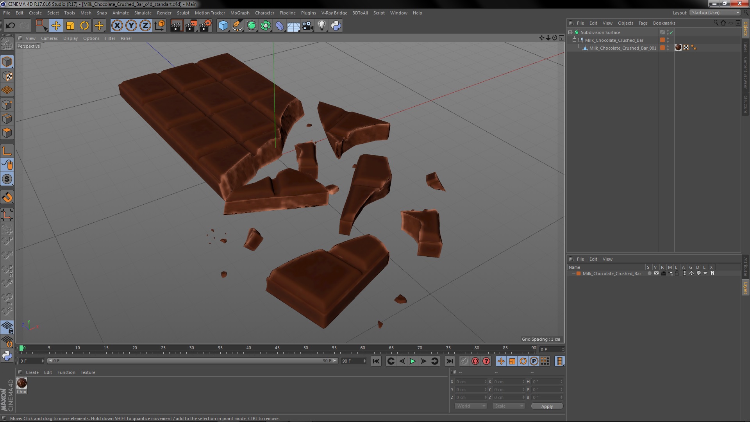Open the Simulate menu
The height and width of the screenshot is (422, 750).
click(x=143, y=13)
